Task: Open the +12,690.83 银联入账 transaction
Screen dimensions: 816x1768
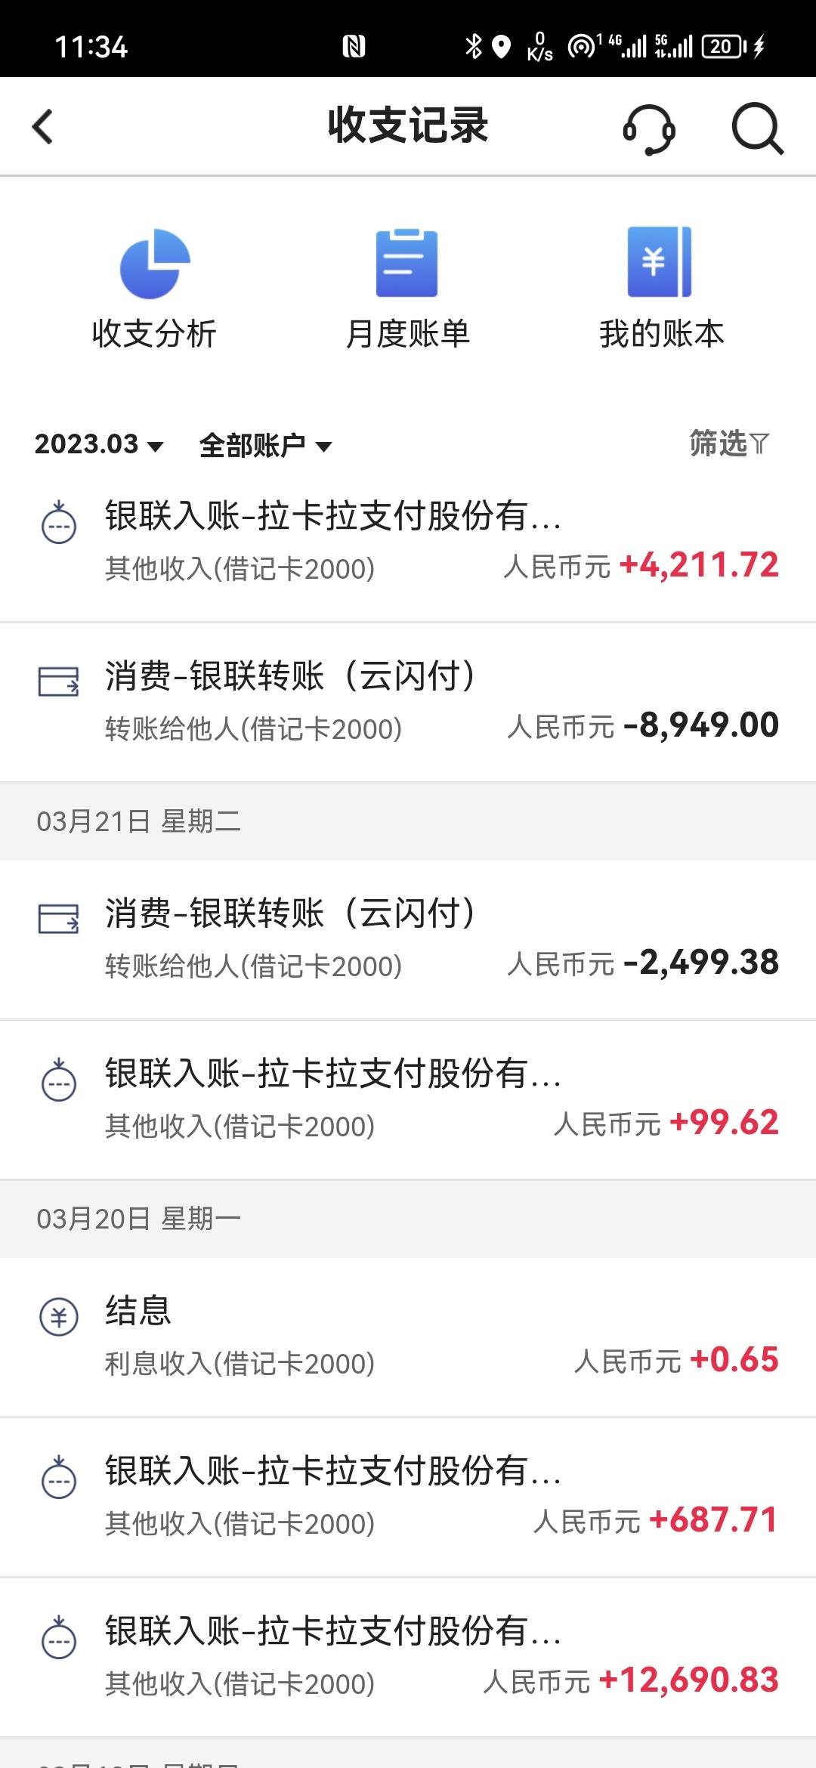Action: pos(408,1658)
